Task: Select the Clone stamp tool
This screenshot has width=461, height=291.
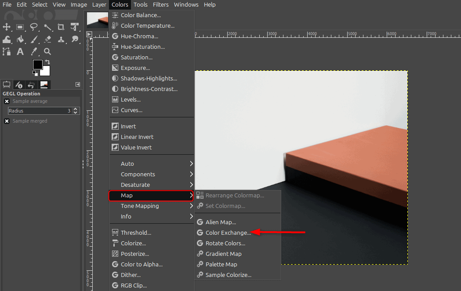Action: 61,40
